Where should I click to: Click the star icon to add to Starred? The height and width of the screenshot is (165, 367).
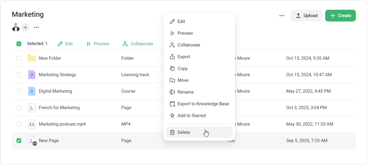172,116
